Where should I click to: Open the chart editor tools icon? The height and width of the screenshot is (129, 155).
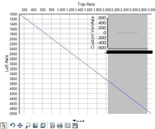(x=52, y=125)
